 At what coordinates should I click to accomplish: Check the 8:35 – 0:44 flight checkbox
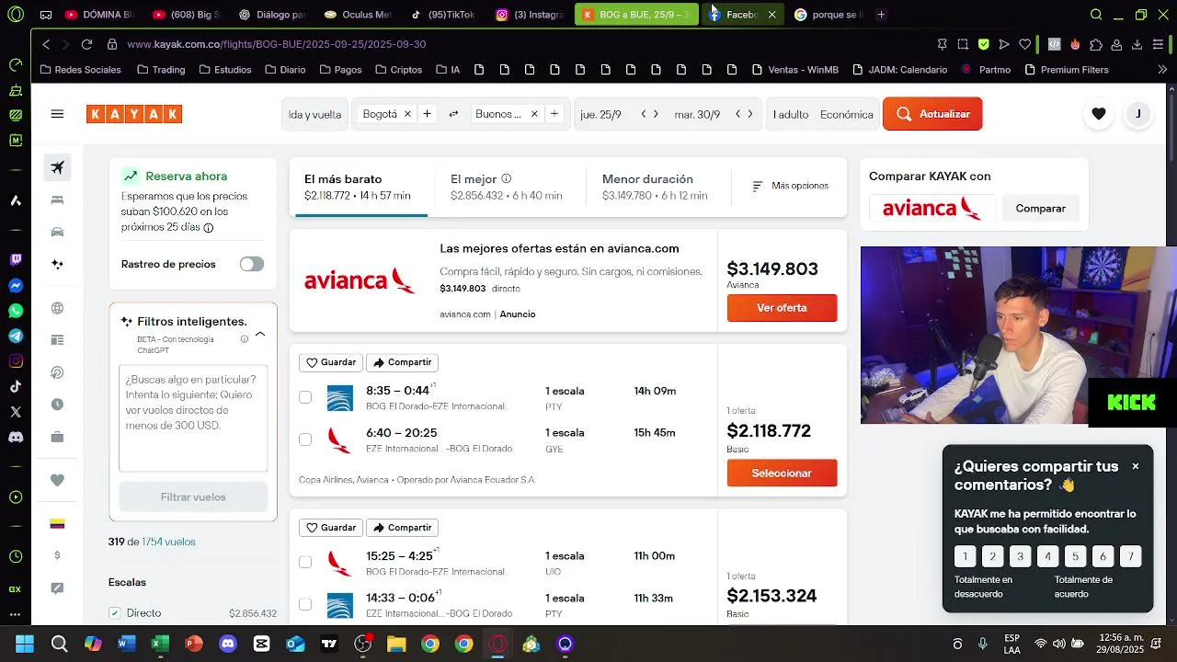pos(305,397)
